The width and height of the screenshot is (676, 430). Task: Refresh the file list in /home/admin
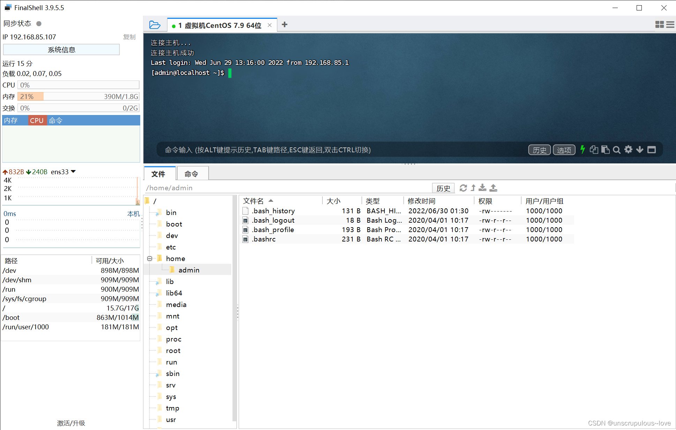[463, 188]
